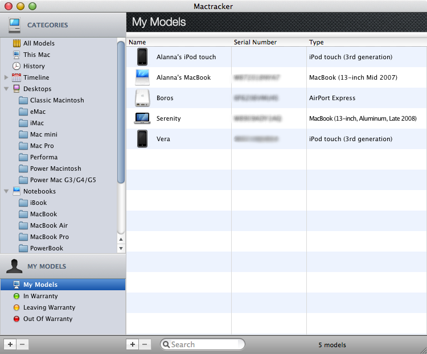
Task: Click the Boros AirPort Express icon
Action: pyautogui.click(x=142, y=98)
